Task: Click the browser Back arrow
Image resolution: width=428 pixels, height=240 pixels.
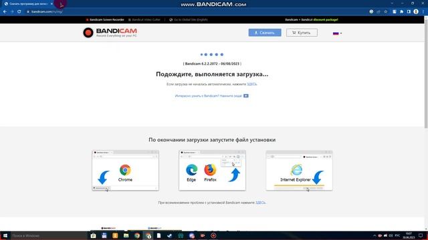Action: click(5, 12)
